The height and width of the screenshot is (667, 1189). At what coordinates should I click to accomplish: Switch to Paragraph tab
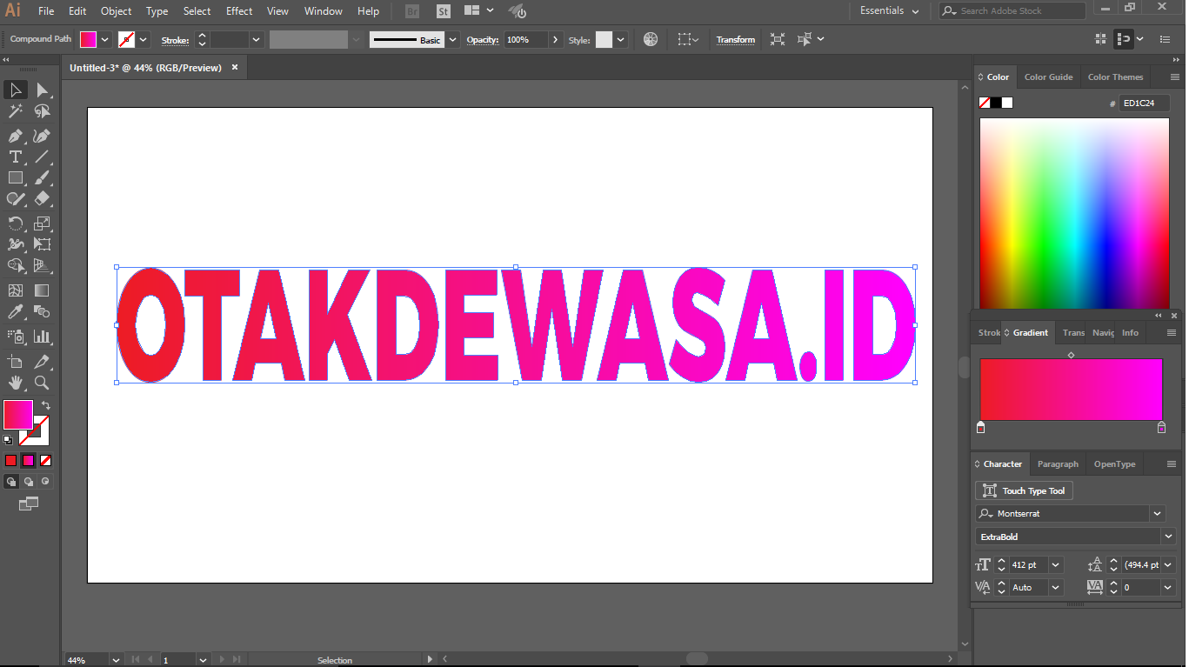click(1058, 464)
